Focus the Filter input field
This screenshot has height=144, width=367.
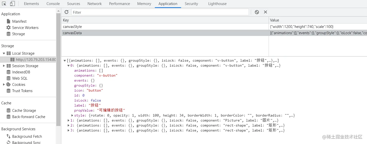click(160, 12)
